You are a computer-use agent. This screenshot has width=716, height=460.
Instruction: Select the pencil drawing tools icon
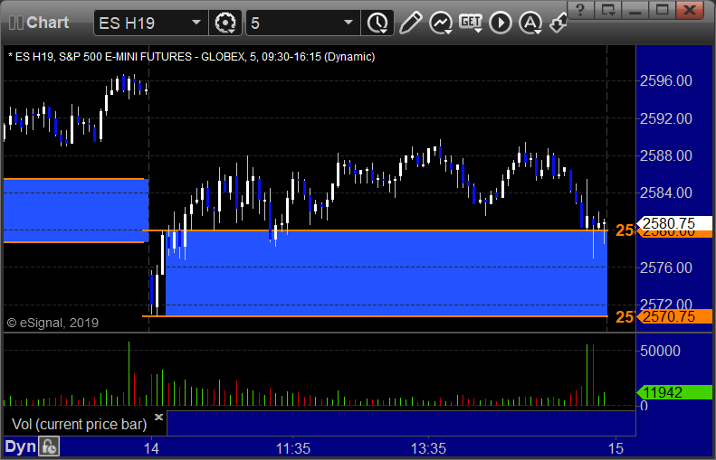pyautogui.click(x=410, y=23)
